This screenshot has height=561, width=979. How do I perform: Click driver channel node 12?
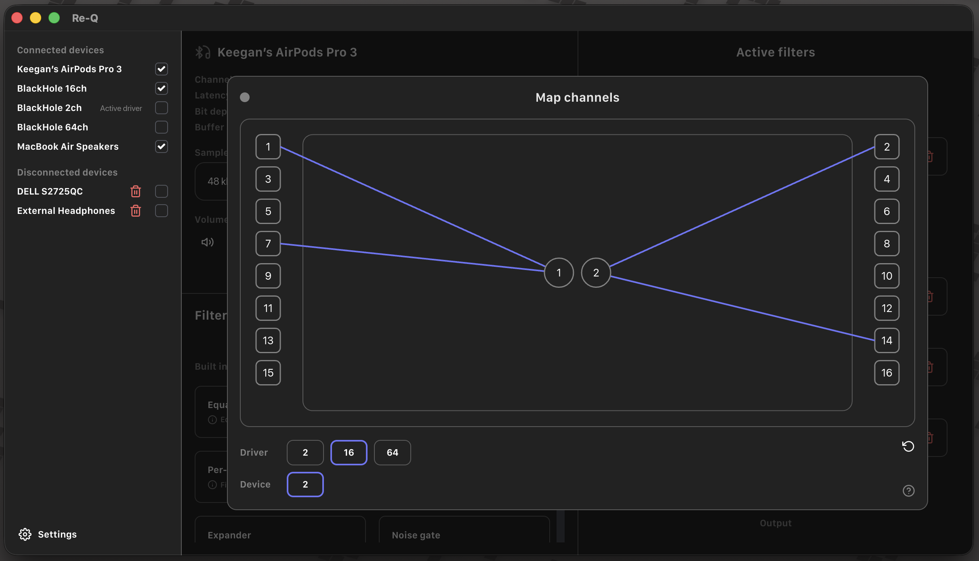coord(887,308)
